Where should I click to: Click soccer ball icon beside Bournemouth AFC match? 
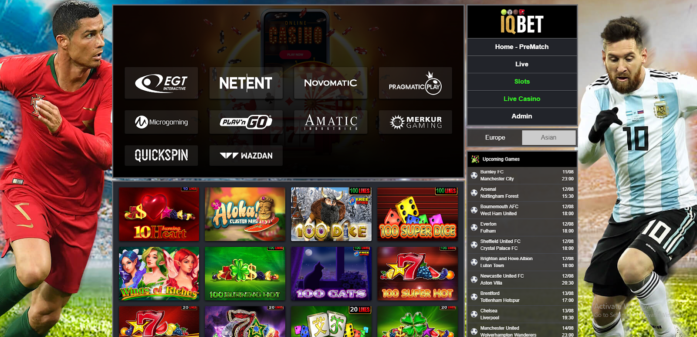pyautogui.click(x=474, y=210)
